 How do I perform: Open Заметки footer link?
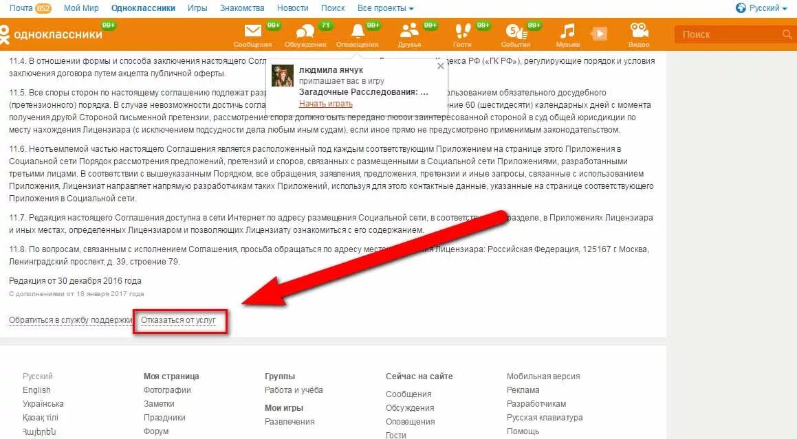(159, 404)
